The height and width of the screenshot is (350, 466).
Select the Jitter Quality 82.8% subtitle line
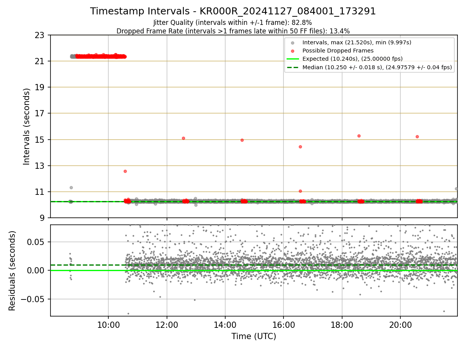(233, 23)
